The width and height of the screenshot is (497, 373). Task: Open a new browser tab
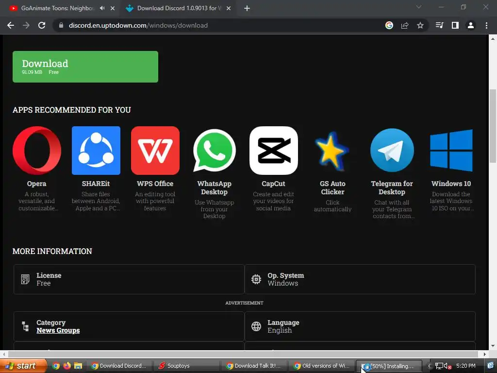tap(247, 8)
